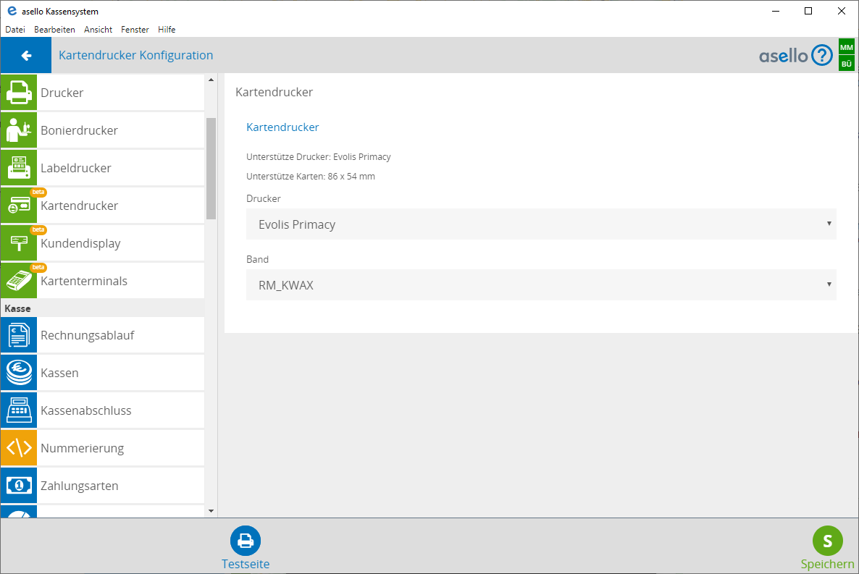Viewport: 859px width, 574px height.
Task: Open the Datei menu
Action: tap(15, 30)
